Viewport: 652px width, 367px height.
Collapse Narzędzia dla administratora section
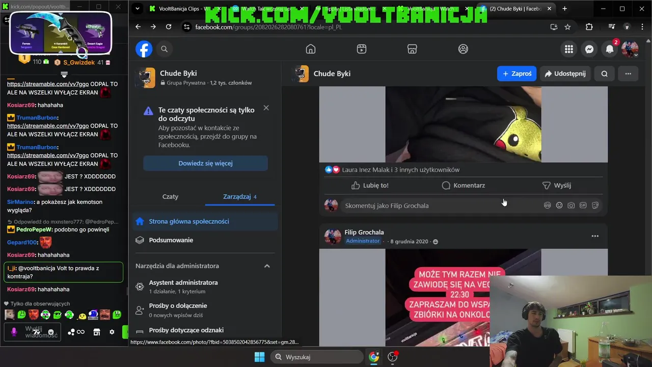(267, 266)
